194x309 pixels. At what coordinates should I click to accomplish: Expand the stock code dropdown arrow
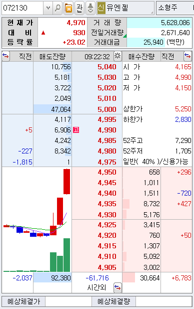coord(48,8)
